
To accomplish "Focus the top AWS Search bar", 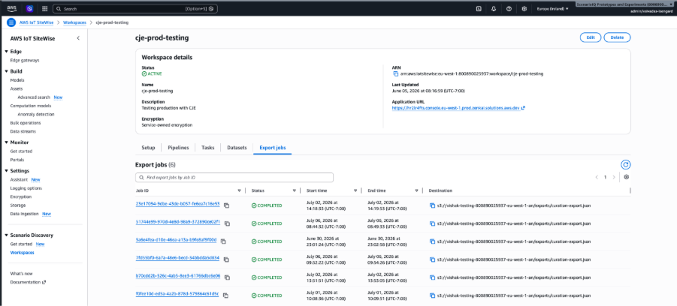I will click(135, 8).
